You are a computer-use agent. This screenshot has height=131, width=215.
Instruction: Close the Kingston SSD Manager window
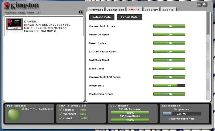click(204, 4)
